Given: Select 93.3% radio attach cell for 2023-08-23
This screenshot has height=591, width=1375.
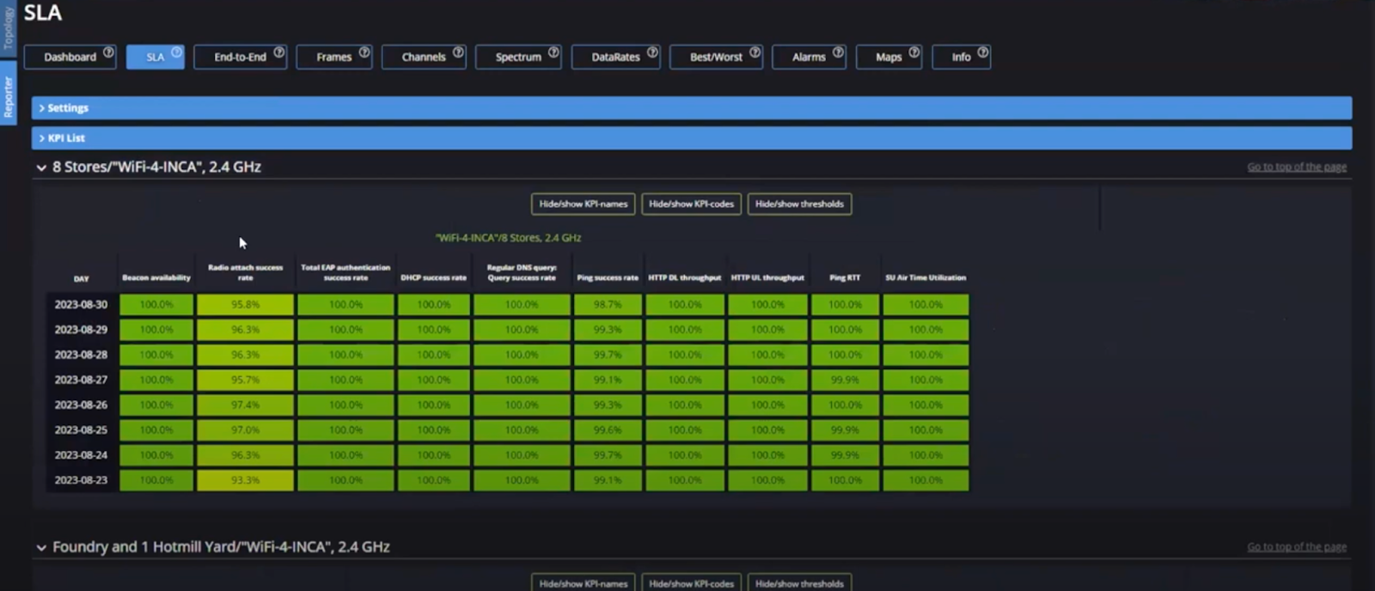Looking at the screenshot, I should pos(245,480).
